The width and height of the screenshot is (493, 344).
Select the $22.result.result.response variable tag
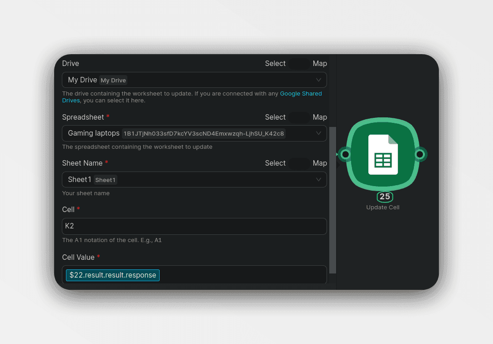(113, 275)
